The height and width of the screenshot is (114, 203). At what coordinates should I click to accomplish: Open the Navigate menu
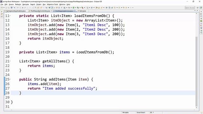pos(25,4)
